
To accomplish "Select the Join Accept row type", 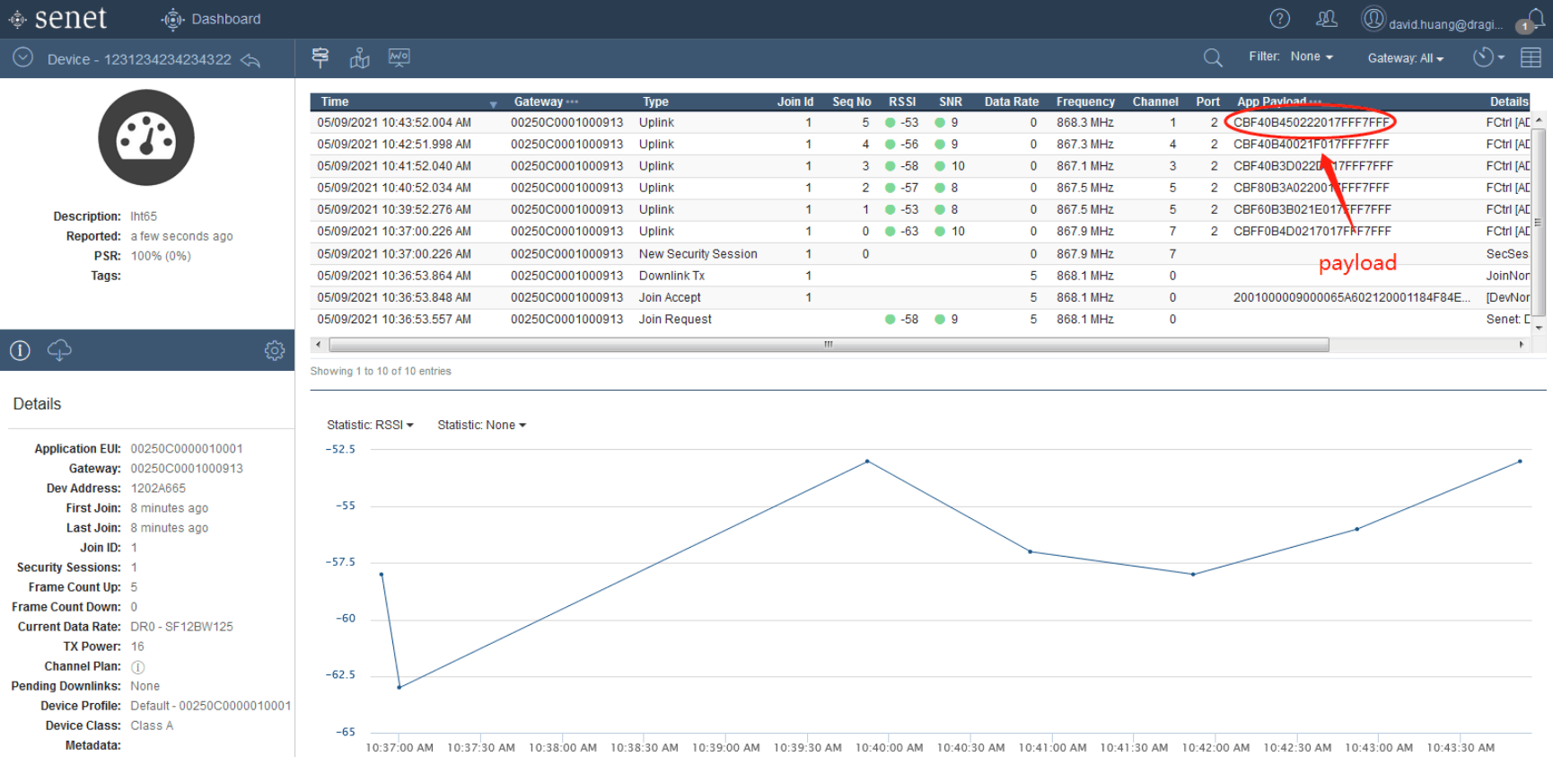I will click(670, 297).
